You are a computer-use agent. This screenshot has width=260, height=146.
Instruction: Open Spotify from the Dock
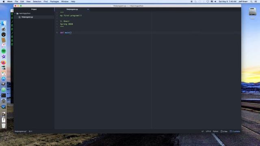tap(4, 51)
